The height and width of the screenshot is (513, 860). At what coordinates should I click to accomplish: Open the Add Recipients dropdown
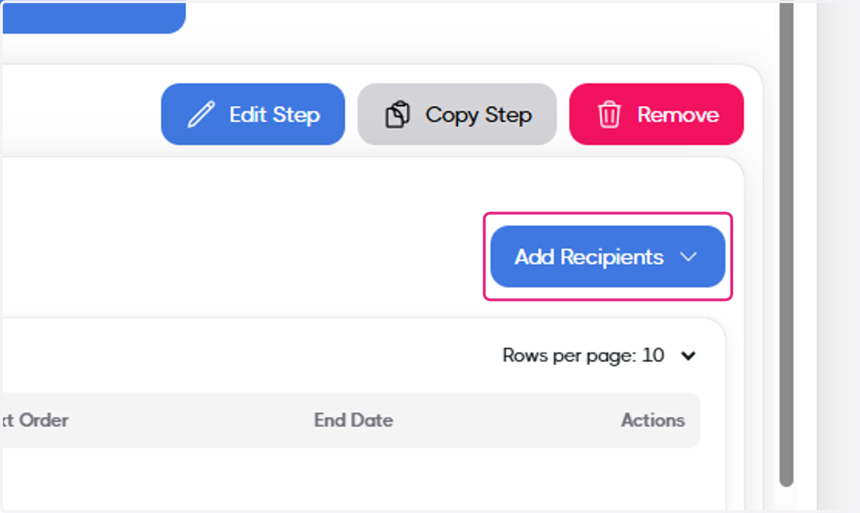coord(608,256)
